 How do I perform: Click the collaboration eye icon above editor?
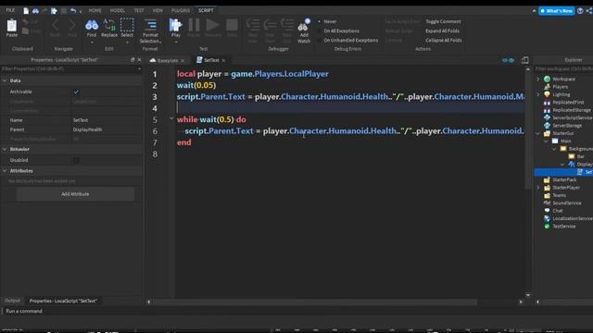coord(509,60)
